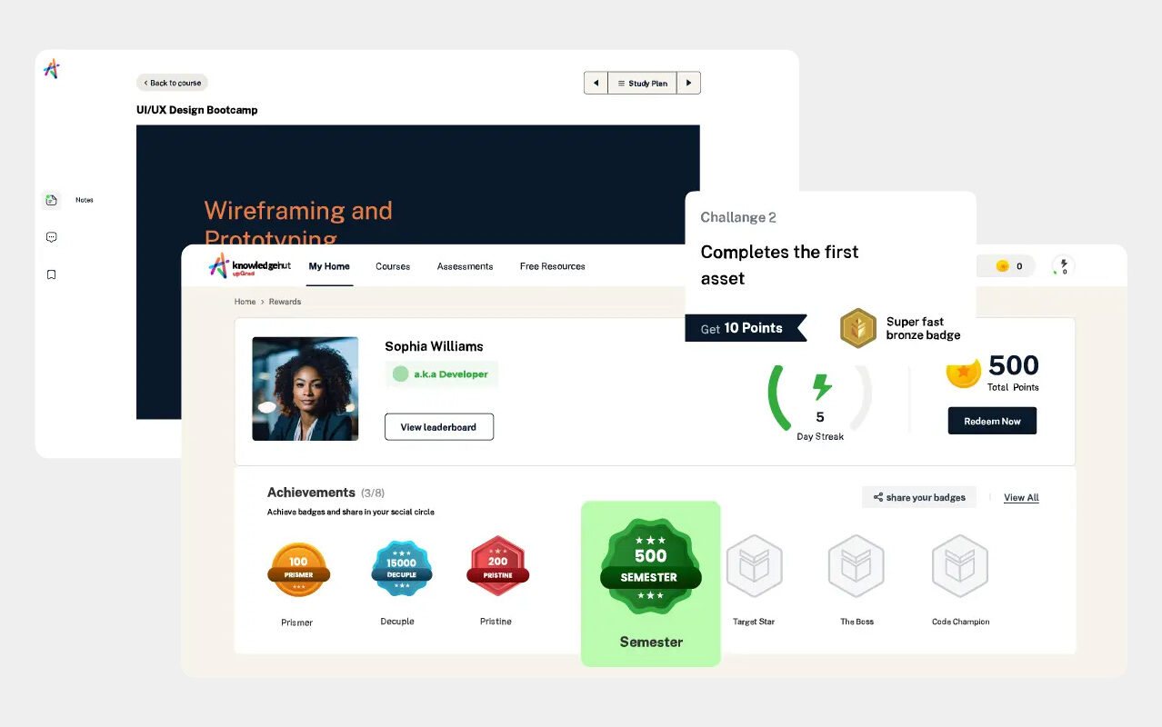
Task: Click the locked The Boss badge
Action: coord(856,566)
